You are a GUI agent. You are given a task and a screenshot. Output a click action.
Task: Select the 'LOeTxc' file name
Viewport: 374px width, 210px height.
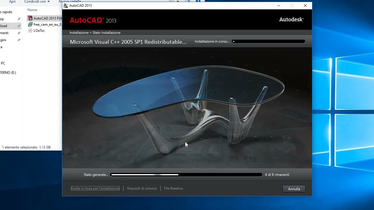39,30
